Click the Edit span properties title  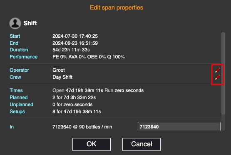coord(117,7)
